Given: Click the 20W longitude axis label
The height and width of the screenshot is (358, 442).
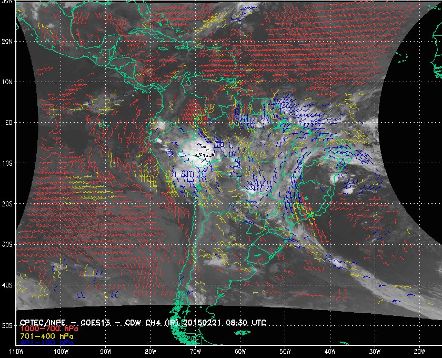Looking at the screenshot, I should 419,351.
